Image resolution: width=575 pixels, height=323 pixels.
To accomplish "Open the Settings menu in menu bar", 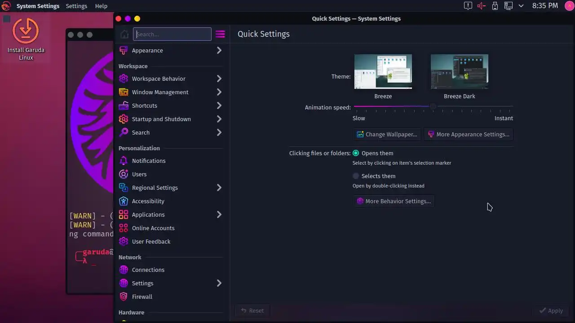I will tap(76, 6).
